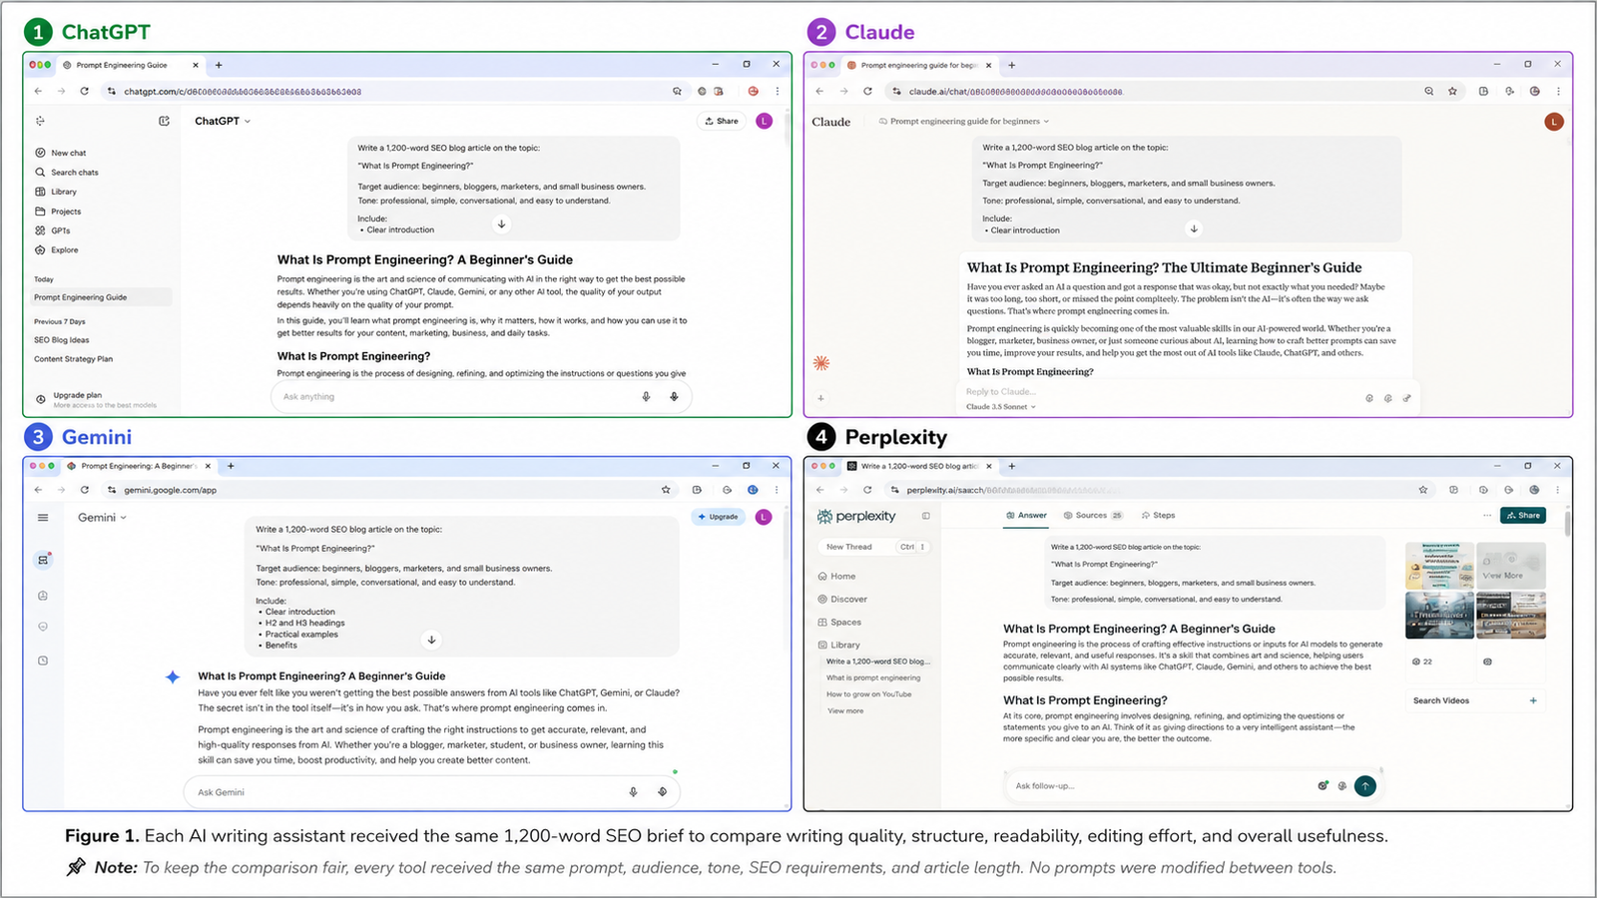Open SEO Blog Ideas chat in ChatGPT history
The width and height of the screenshot is (1597, 898).
pos(62,340)
